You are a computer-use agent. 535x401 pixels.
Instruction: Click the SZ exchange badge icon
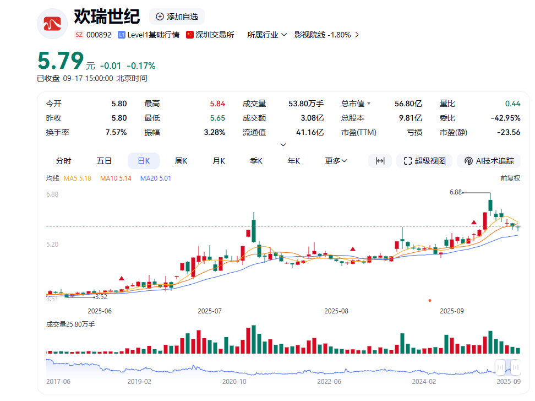[x=79, y=35]
